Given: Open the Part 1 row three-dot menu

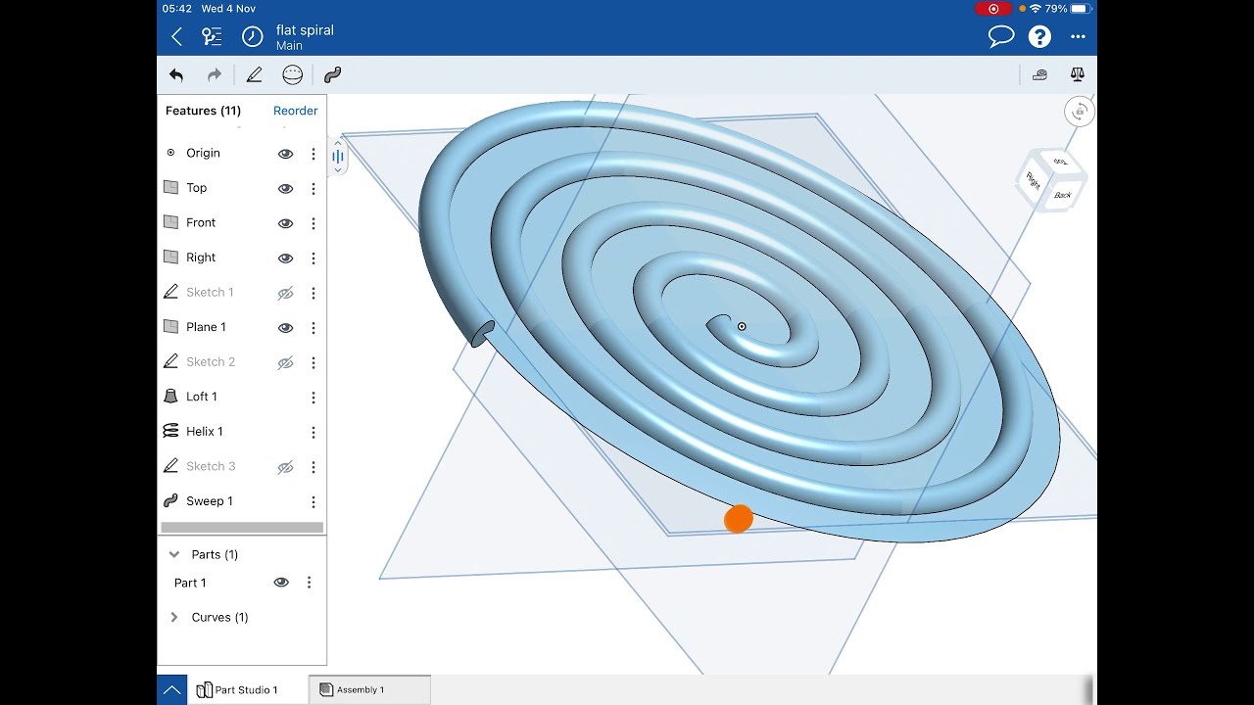Looking at the screenshot, I should click(x=309, y=582).
